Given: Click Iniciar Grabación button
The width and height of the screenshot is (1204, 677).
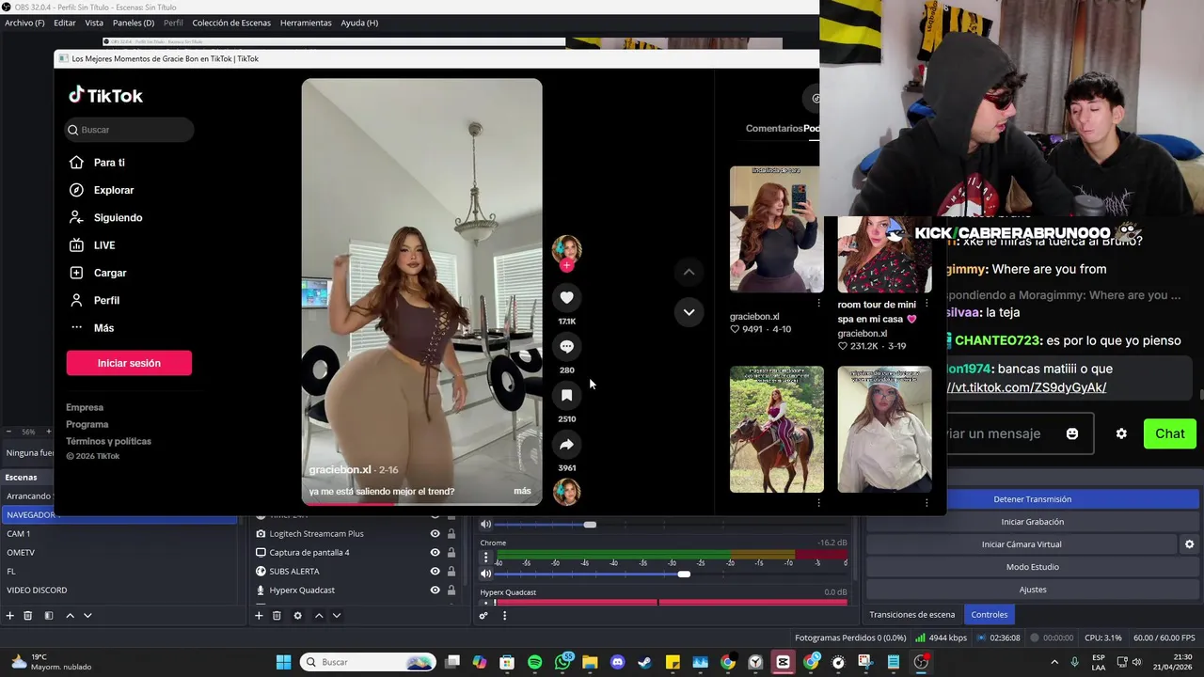Looking at the screenshot, I should pos(1032,522).
